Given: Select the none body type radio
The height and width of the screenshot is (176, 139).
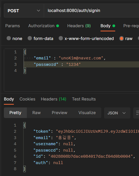Looking at the screenshot, I should [9, 38].
